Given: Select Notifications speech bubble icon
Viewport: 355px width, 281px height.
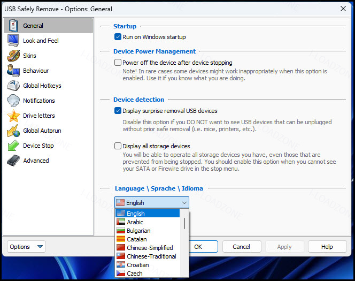Looking at the screenshot, I should (x=13, y=101).
